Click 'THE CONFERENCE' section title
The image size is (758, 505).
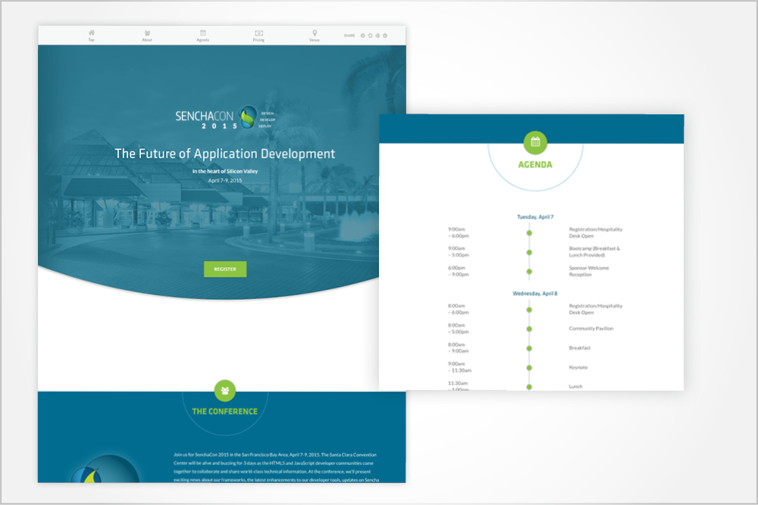[225, 411]
